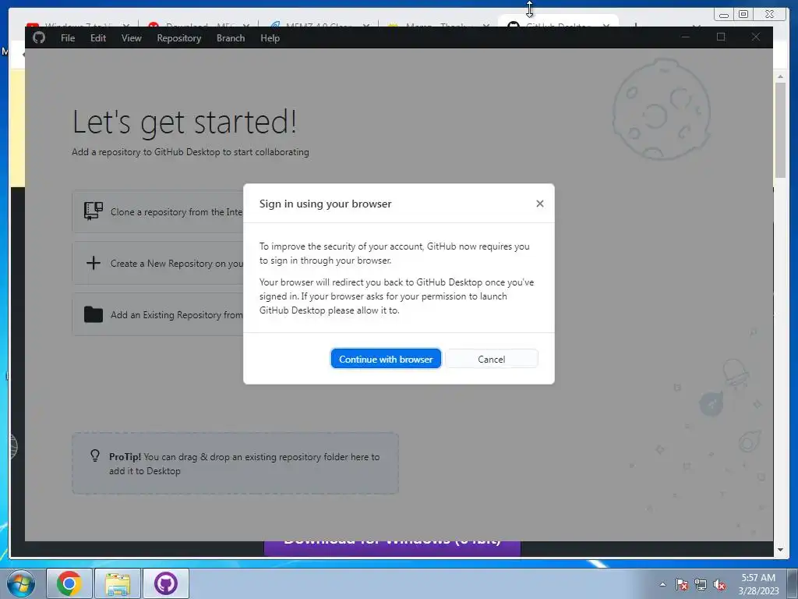Open the File menu

(x=68, y=38)
